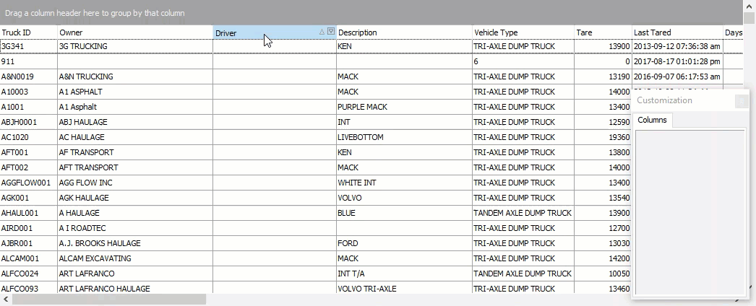Sort by Vehicle Type column header

point(522,32)
